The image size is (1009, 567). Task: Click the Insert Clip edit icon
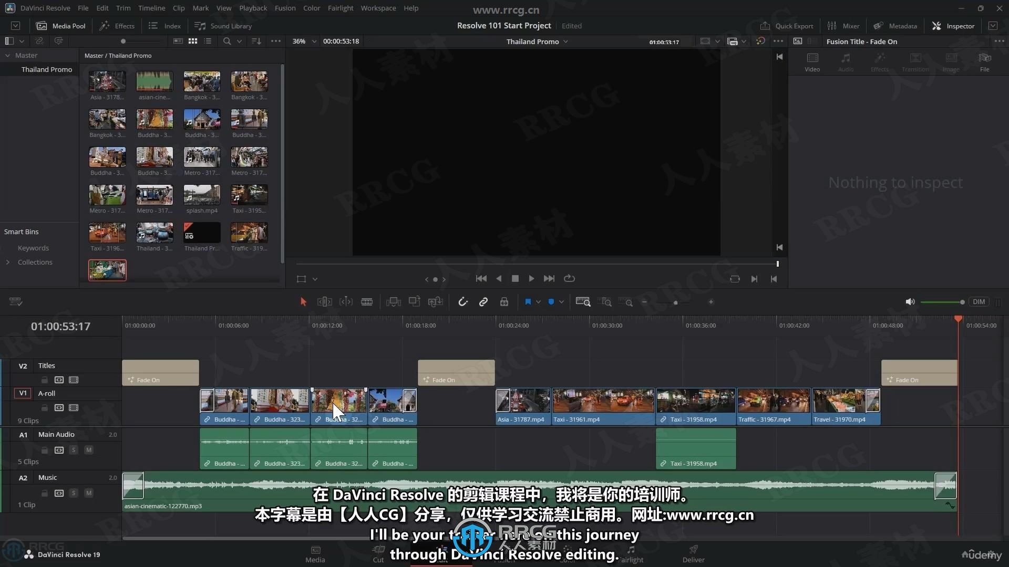393,302
